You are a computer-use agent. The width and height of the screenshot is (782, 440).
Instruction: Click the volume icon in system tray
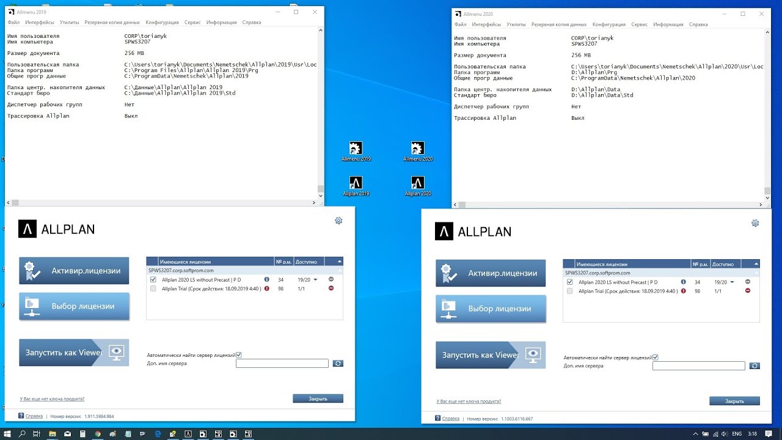725,434
